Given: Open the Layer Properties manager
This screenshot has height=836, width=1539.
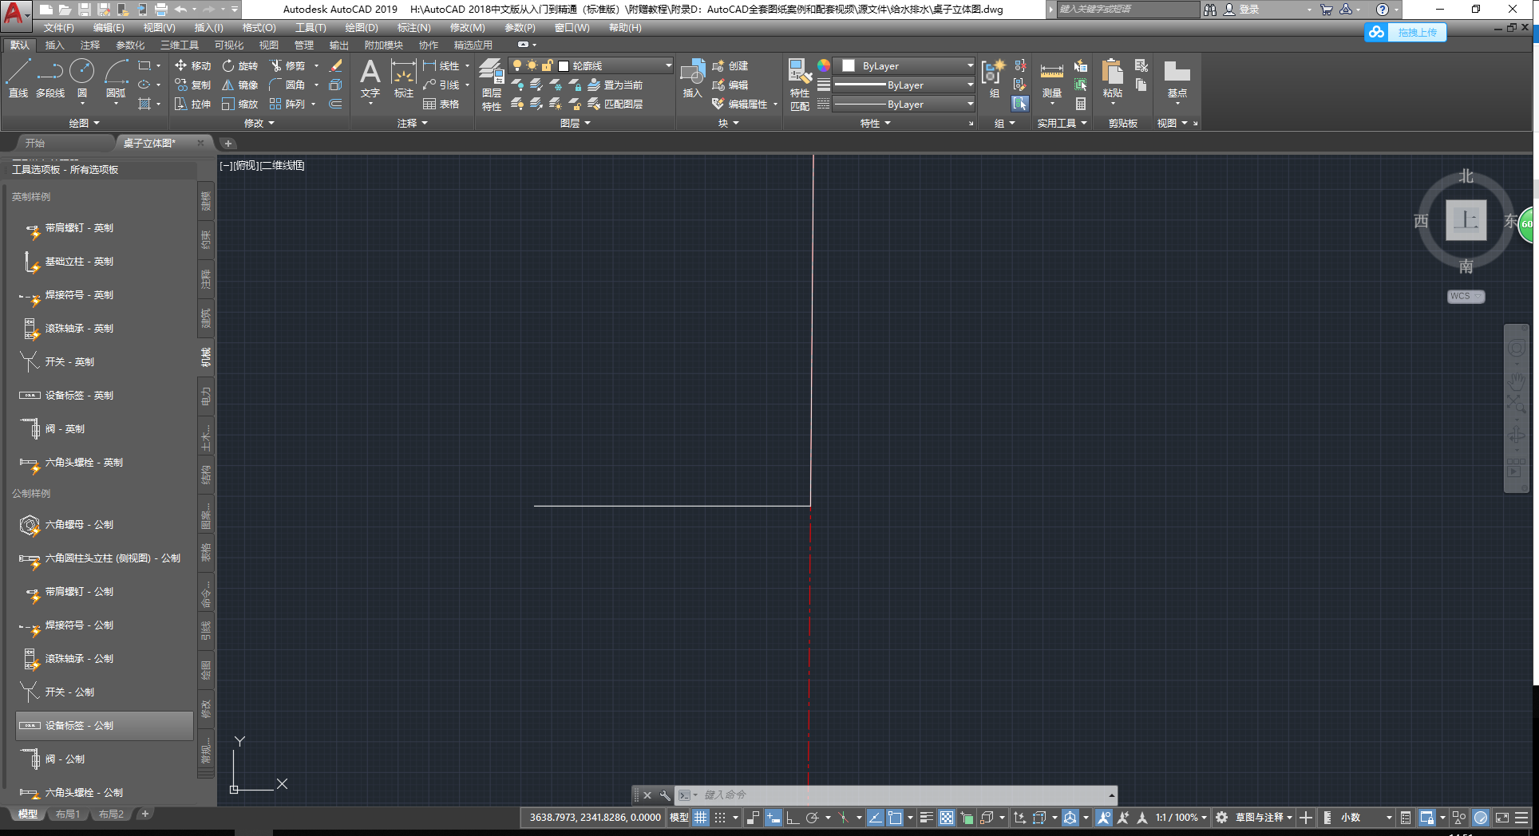Looking at the screenshot, I should click(x=492, y=84).
